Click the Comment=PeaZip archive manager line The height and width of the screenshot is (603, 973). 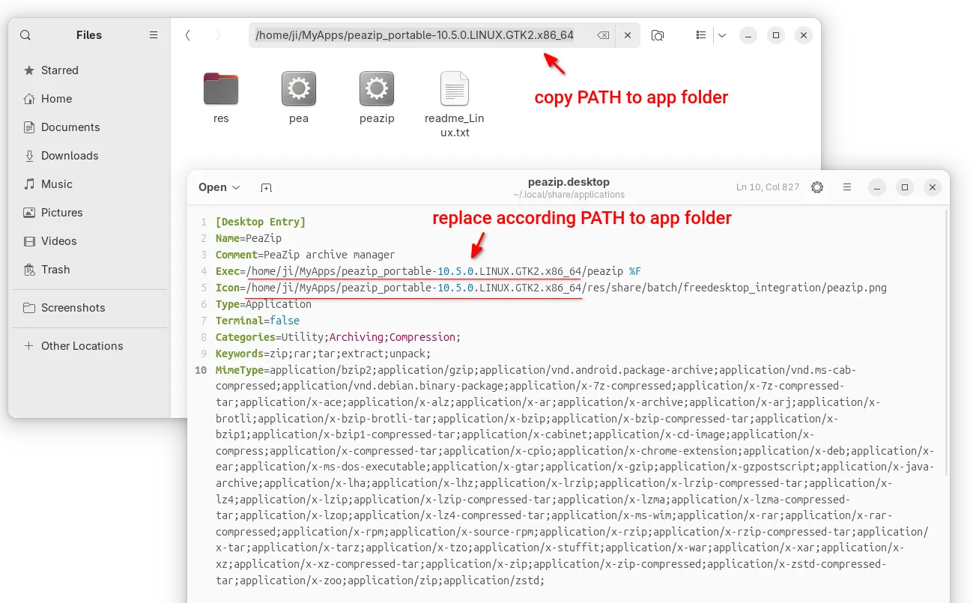click(x=305, y=255)
